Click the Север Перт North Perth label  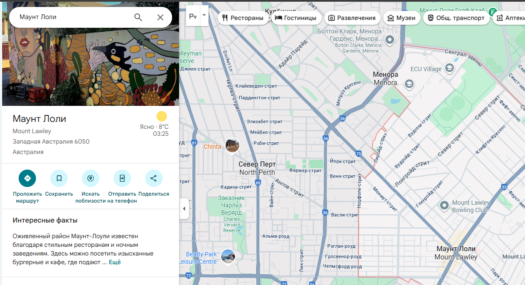(x=257, y=168)
